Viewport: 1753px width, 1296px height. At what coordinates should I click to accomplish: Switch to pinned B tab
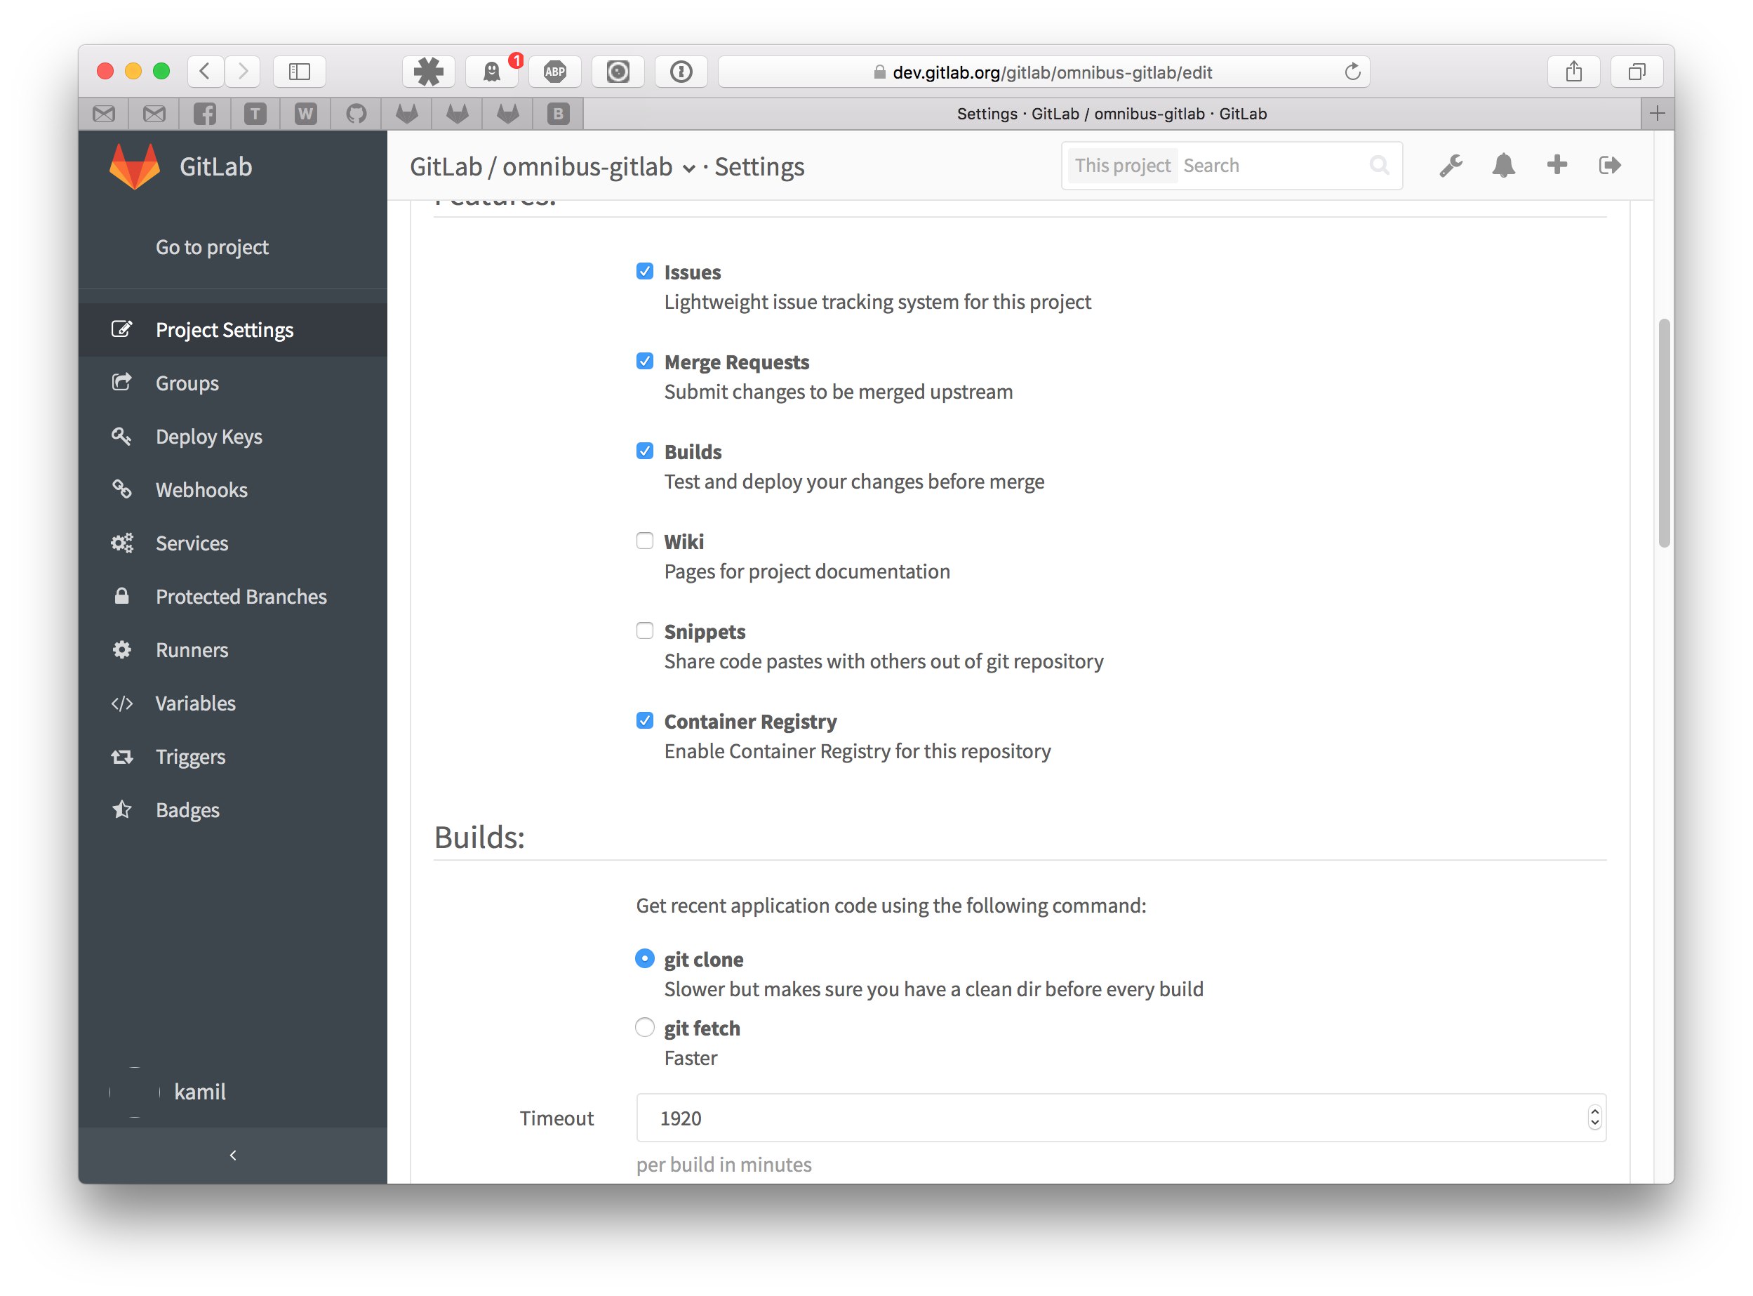pos(558,114)
